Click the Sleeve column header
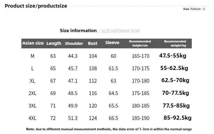This screenshot has height=134, width=214. (x=112, y=43)
